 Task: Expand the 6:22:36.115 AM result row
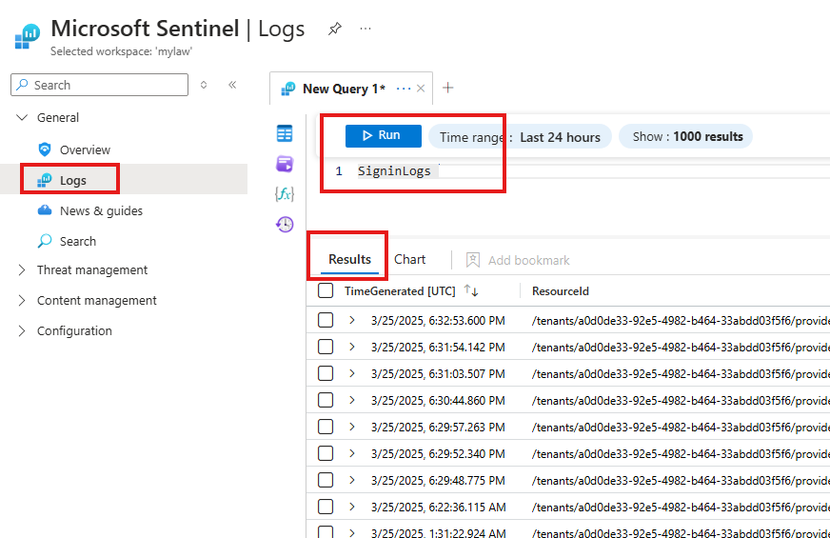click(352, 507)
